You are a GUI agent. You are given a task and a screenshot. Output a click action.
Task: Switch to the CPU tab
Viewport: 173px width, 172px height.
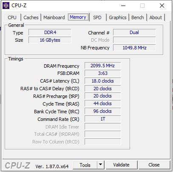(x=12, y=17)
